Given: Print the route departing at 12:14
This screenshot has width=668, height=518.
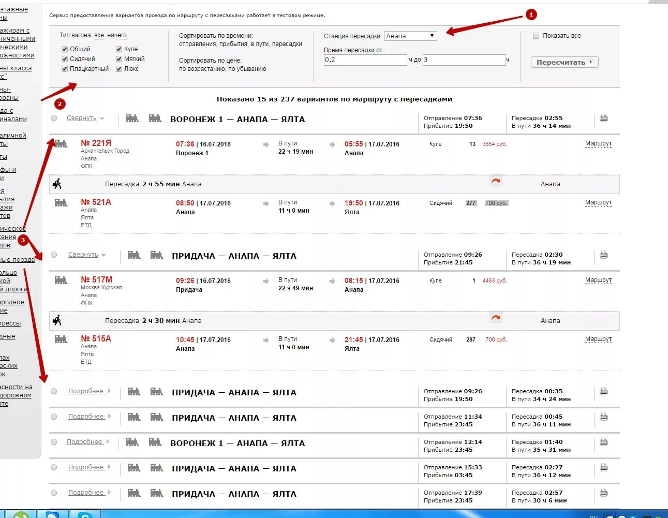Looking at the screenshot, I should pos(603,442).
